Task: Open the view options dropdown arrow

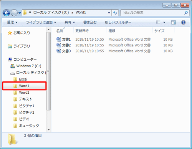Action: coord(164,22)
